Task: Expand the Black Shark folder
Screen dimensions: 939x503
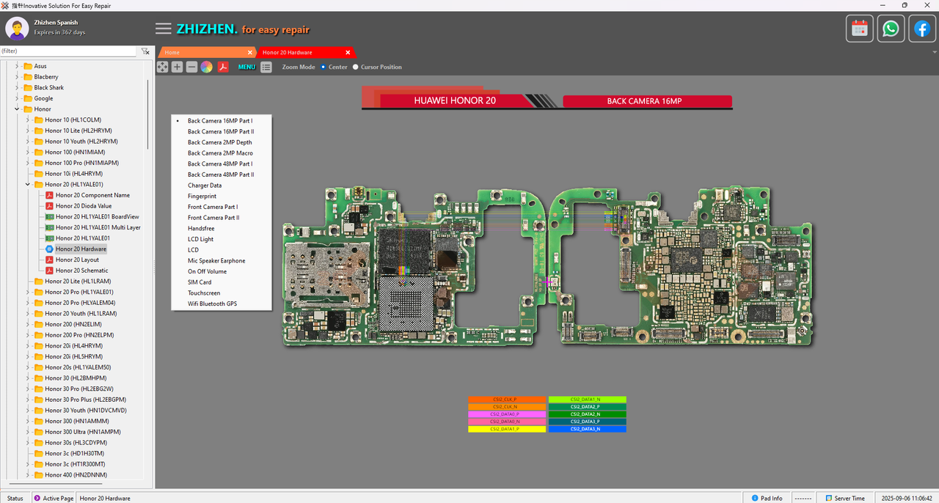Action: [18, 87]
